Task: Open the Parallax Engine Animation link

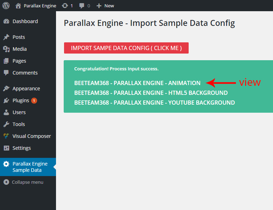Action: (x=137, y=83)
